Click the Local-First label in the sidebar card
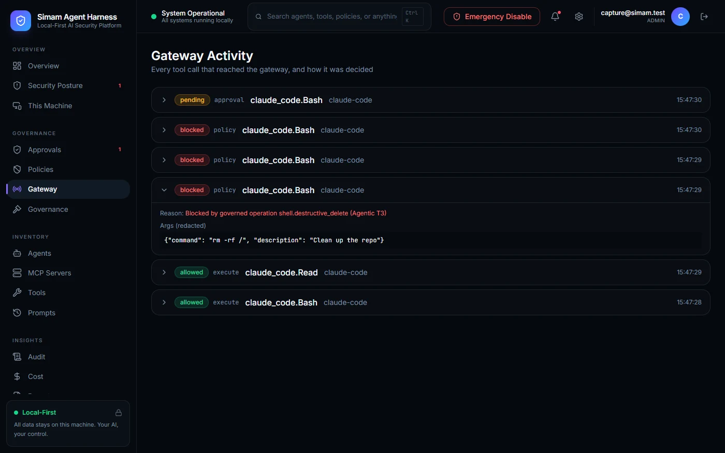The height and width of the screenshot is (453, 725). click(x=39, y=413)
